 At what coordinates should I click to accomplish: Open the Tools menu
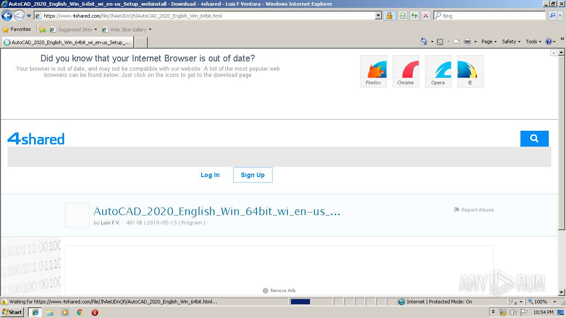click(534, 42)
